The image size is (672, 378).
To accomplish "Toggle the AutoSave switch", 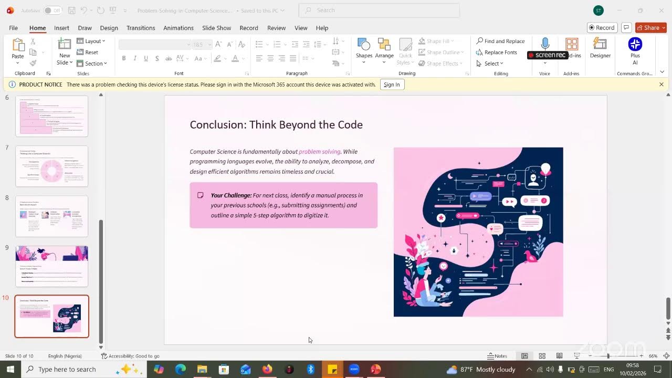I will 52,10.
